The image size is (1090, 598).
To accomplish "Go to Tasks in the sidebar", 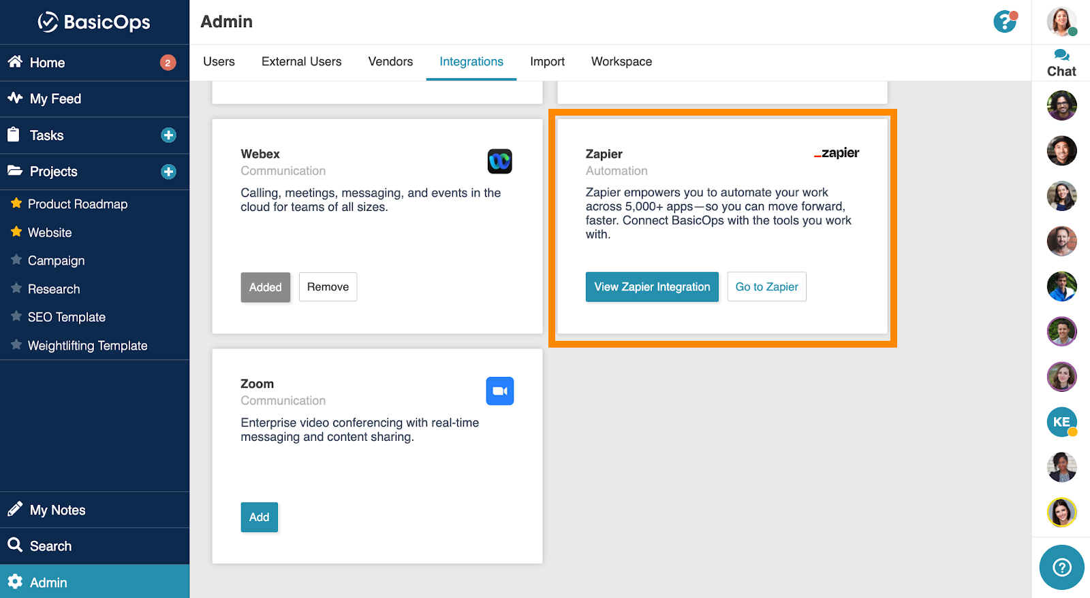I will point(95,135).
